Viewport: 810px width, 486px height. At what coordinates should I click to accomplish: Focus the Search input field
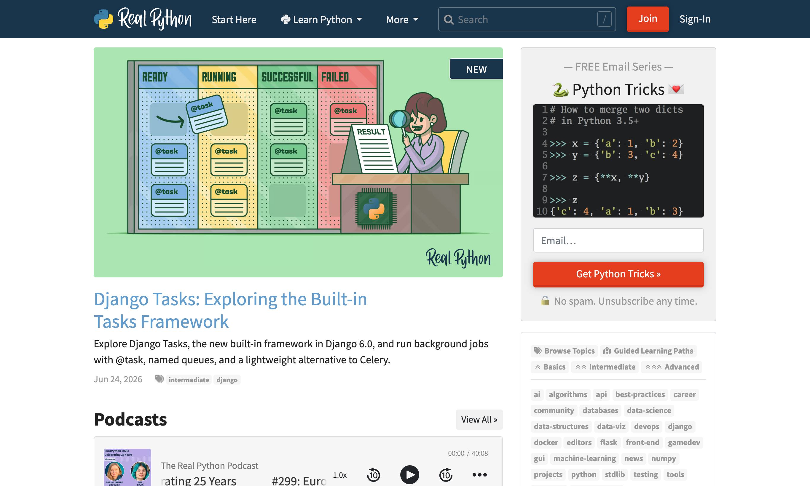(527, 19)
